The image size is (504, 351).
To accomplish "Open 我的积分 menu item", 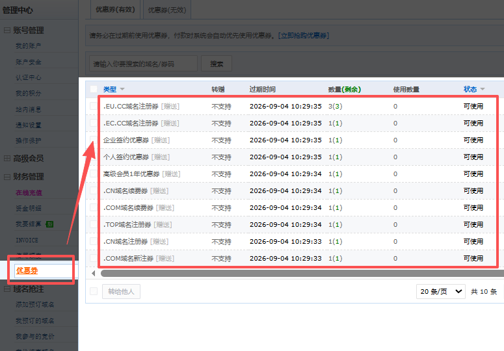I will point(28,93).
